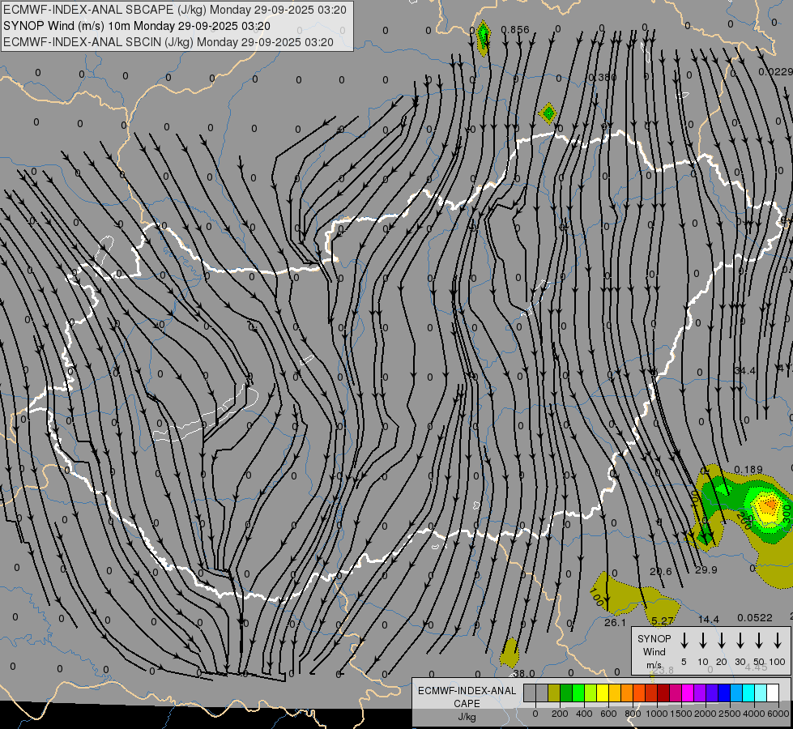Click the 0.189 value above CAPE maximum
The width and height of the screenshot is (793, 729).
point(748,470)
